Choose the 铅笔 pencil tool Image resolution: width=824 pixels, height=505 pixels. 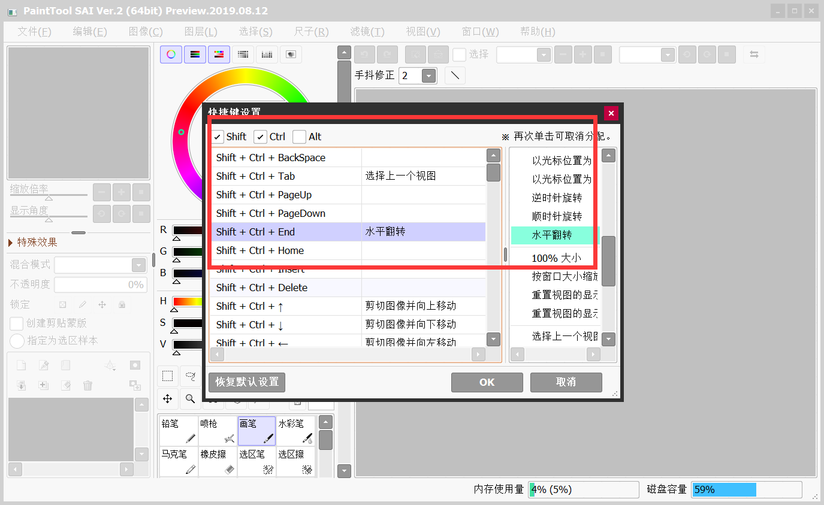[179, 431]
